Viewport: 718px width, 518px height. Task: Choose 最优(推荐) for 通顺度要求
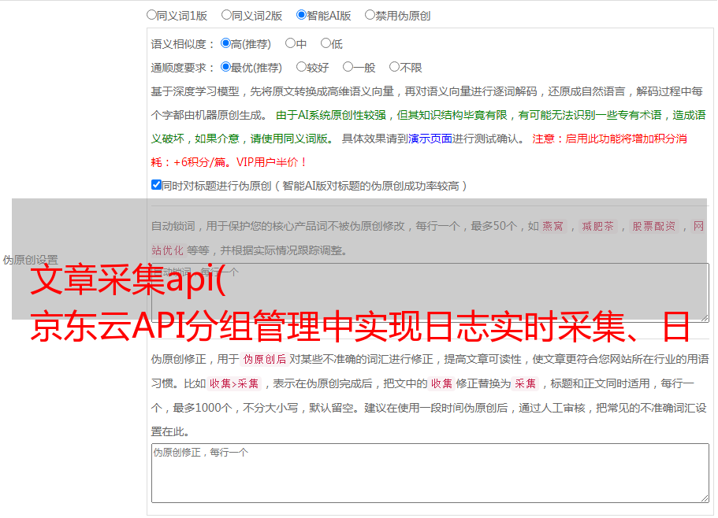[225, 68]
